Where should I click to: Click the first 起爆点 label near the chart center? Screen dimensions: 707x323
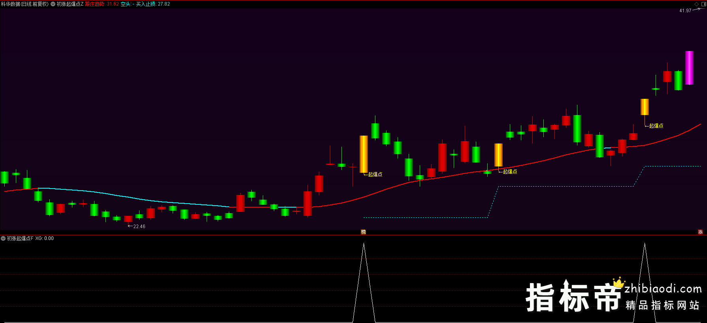point(375,174)
